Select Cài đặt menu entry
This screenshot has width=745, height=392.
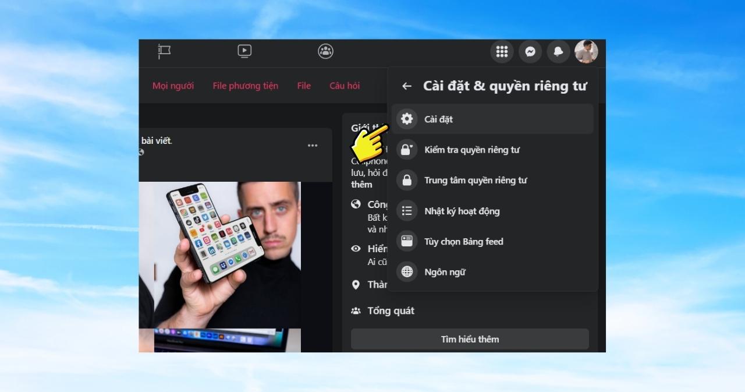pyautogui.click(x=492, y=119)
